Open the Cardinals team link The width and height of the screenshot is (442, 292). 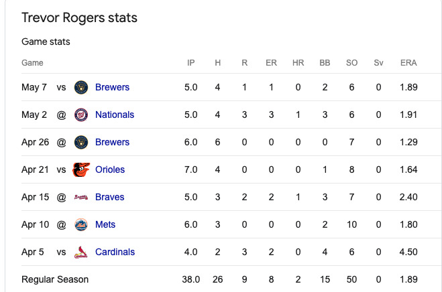(x=115, y=252)
